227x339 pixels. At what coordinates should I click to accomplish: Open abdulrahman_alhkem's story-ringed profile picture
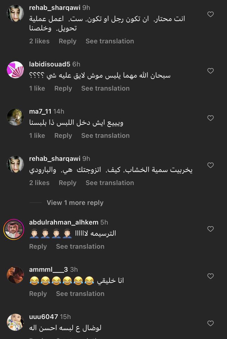pos(14,229)
